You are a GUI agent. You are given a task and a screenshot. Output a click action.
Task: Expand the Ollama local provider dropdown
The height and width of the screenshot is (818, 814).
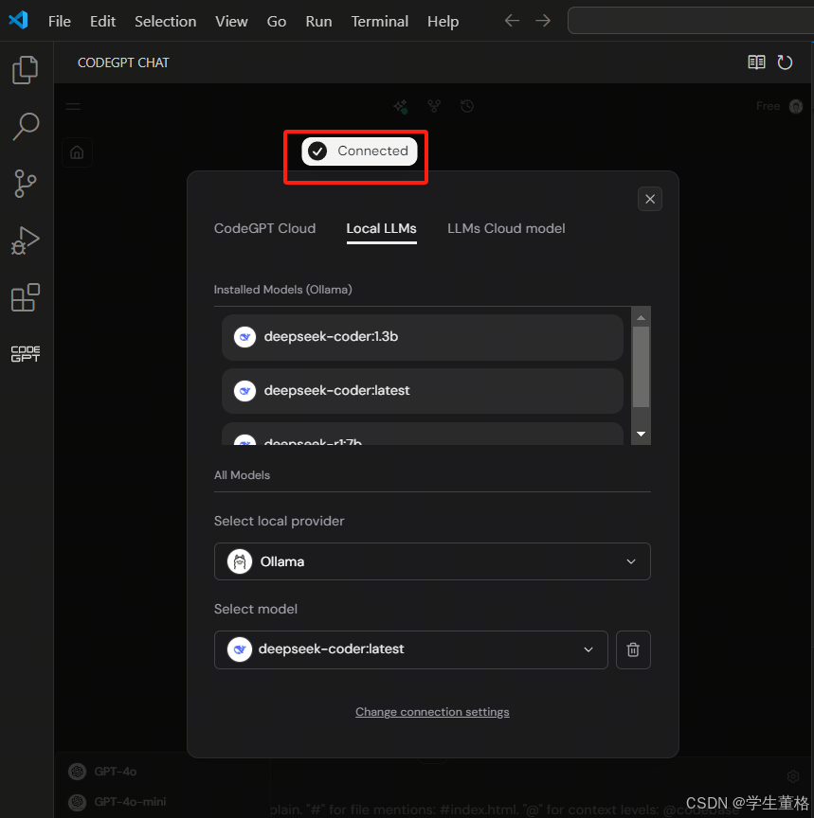(x=432, y=561)
